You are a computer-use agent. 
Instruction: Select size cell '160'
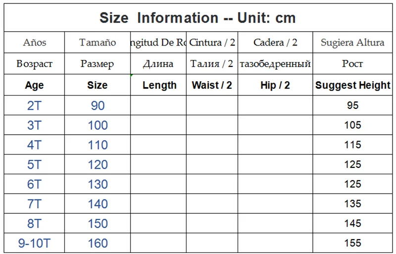98,243
